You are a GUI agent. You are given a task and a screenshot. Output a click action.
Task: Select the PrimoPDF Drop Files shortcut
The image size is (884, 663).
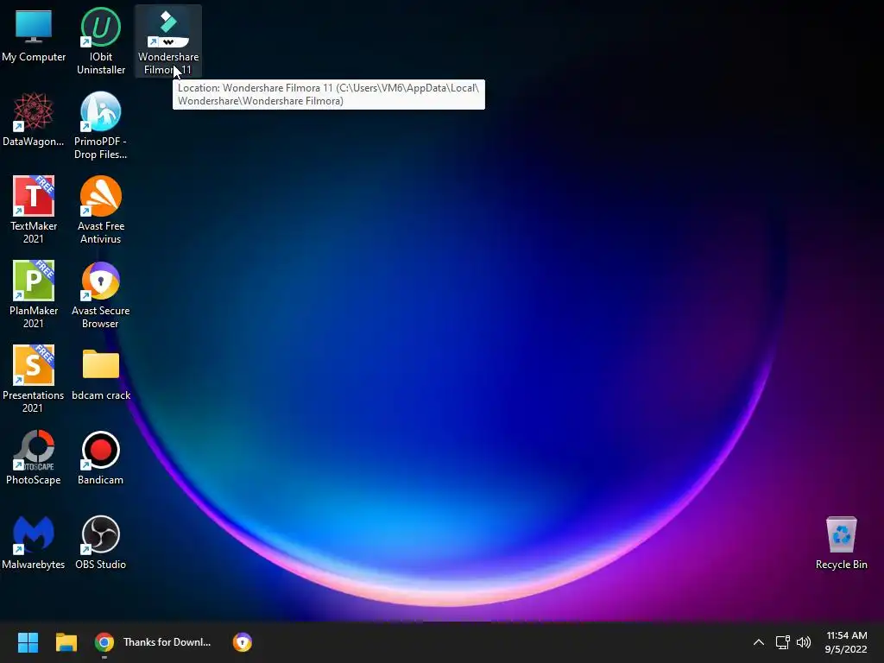coord(101,125)
